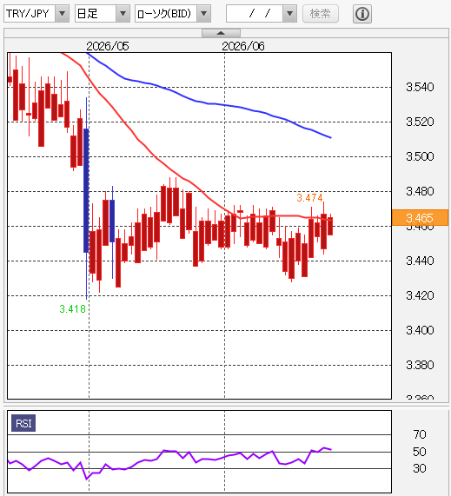Click the 3.465 current price tag
451x496 pixels.
click(420, 218)
